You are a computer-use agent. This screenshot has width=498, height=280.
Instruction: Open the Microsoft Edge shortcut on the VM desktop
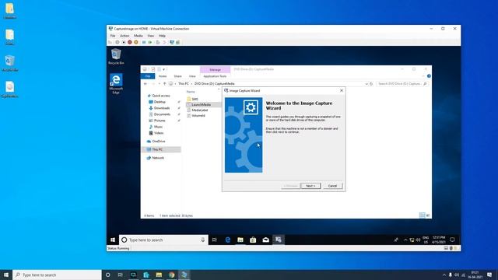[x=116, y=83]
